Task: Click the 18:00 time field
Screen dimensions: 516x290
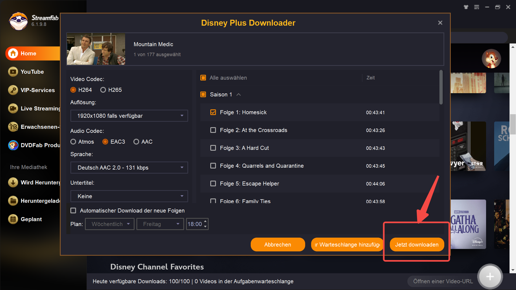Action: pyautogui.click(x=195, y=224)
